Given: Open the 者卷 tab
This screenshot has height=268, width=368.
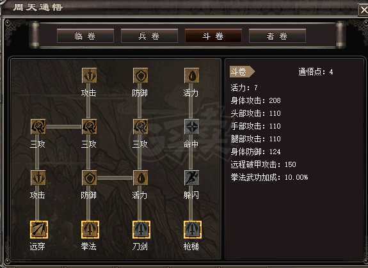Looking at the screenshot, I should (277, 36).
